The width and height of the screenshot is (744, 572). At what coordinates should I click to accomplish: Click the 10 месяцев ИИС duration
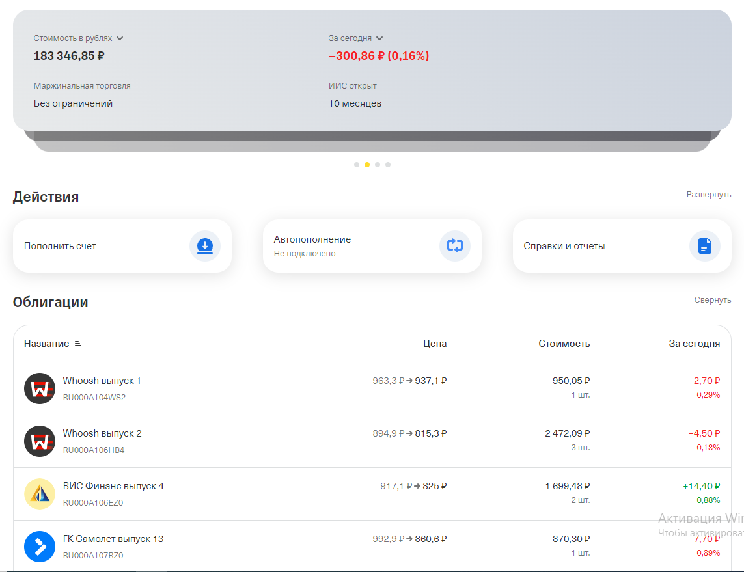point(355,103)
